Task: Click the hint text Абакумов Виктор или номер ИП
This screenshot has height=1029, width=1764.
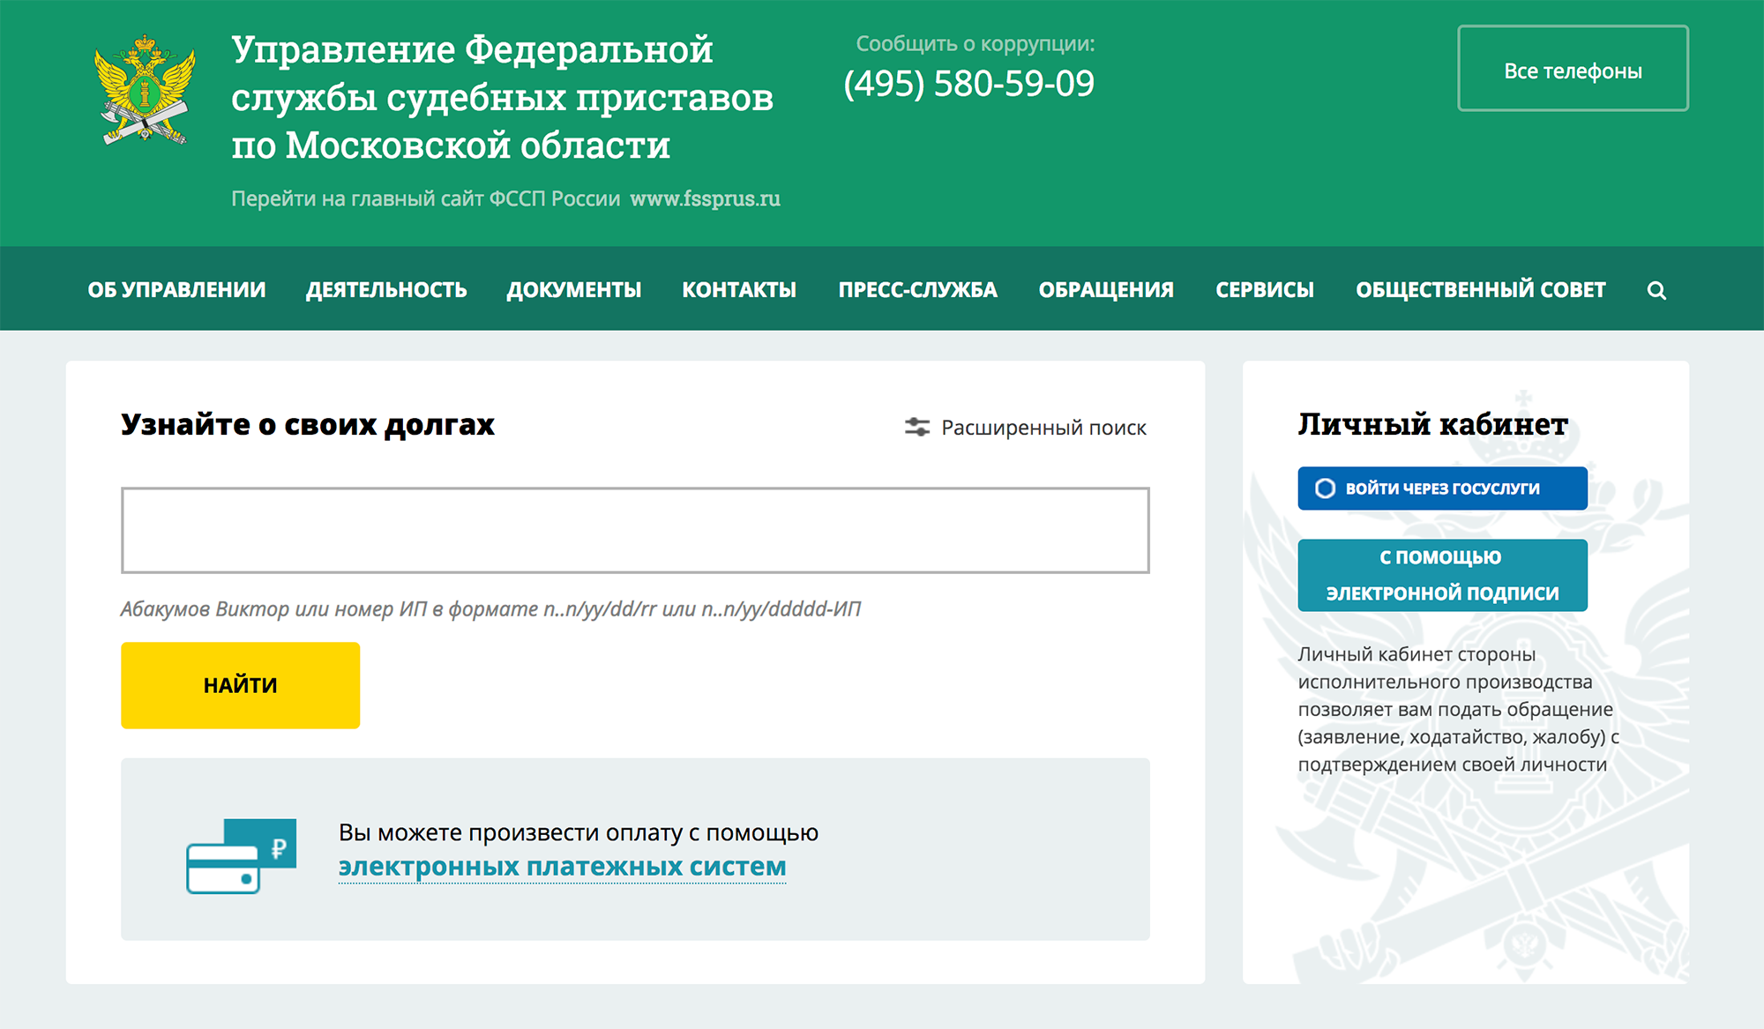Action: pyautogui.click(x=490, y=609)
